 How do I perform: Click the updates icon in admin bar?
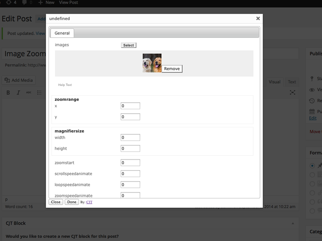8,2
